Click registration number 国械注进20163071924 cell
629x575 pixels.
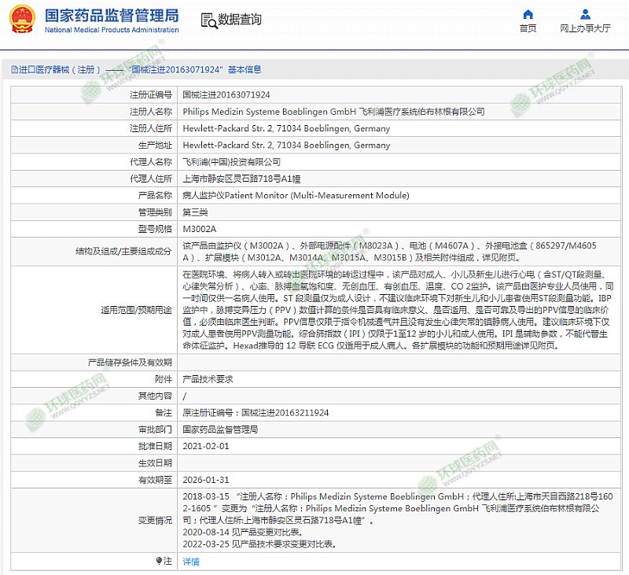coord(226,94)
